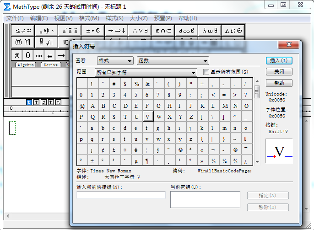The height and width of the screenshot is (230, 314).
Task: Pick the registered symbol ® in grid
Action: tap(235, 150)
